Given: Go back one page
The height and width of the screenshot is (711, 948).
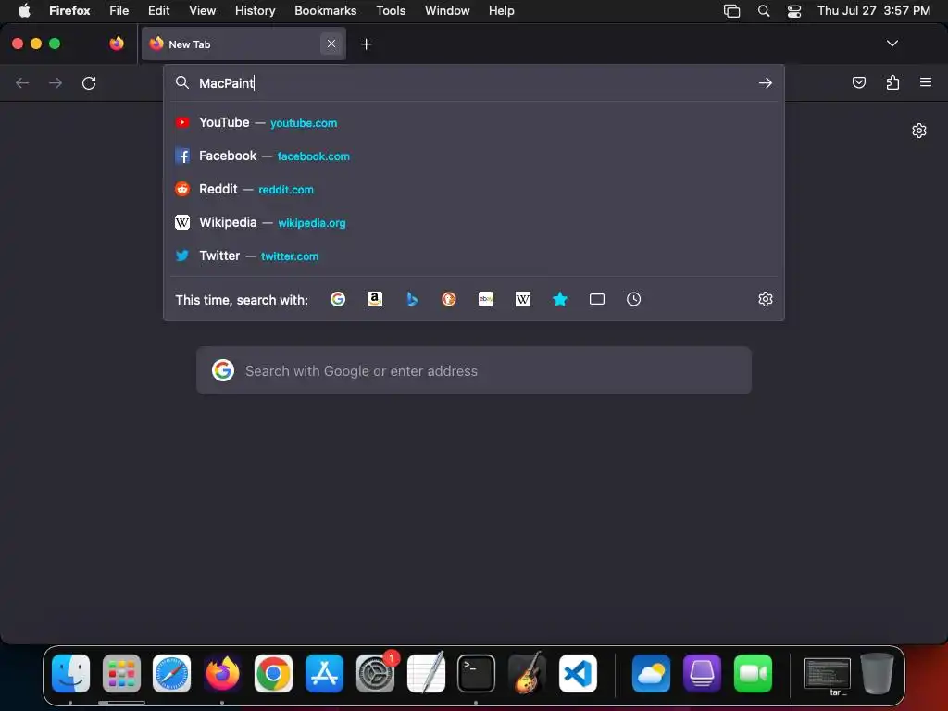Looking at the screenshot, I should pos(22,82).
